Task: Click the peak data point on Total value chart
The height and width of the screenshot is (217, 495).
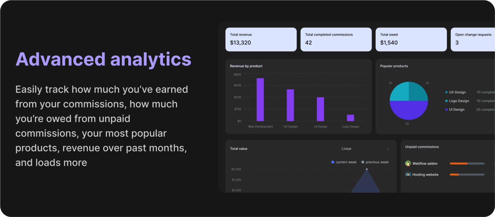Action: tap(367, 169)
